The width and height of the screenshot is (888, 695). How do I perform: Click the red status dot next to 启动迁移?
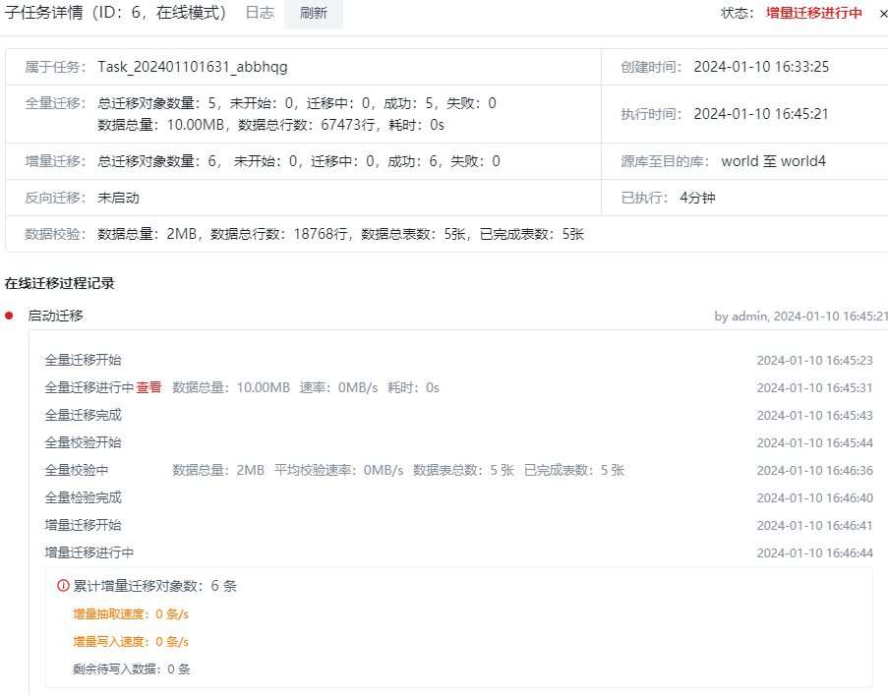point(11,316)
